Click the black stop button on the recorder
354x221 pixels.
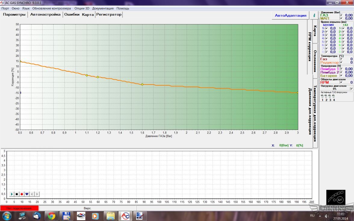pos(17,194)
